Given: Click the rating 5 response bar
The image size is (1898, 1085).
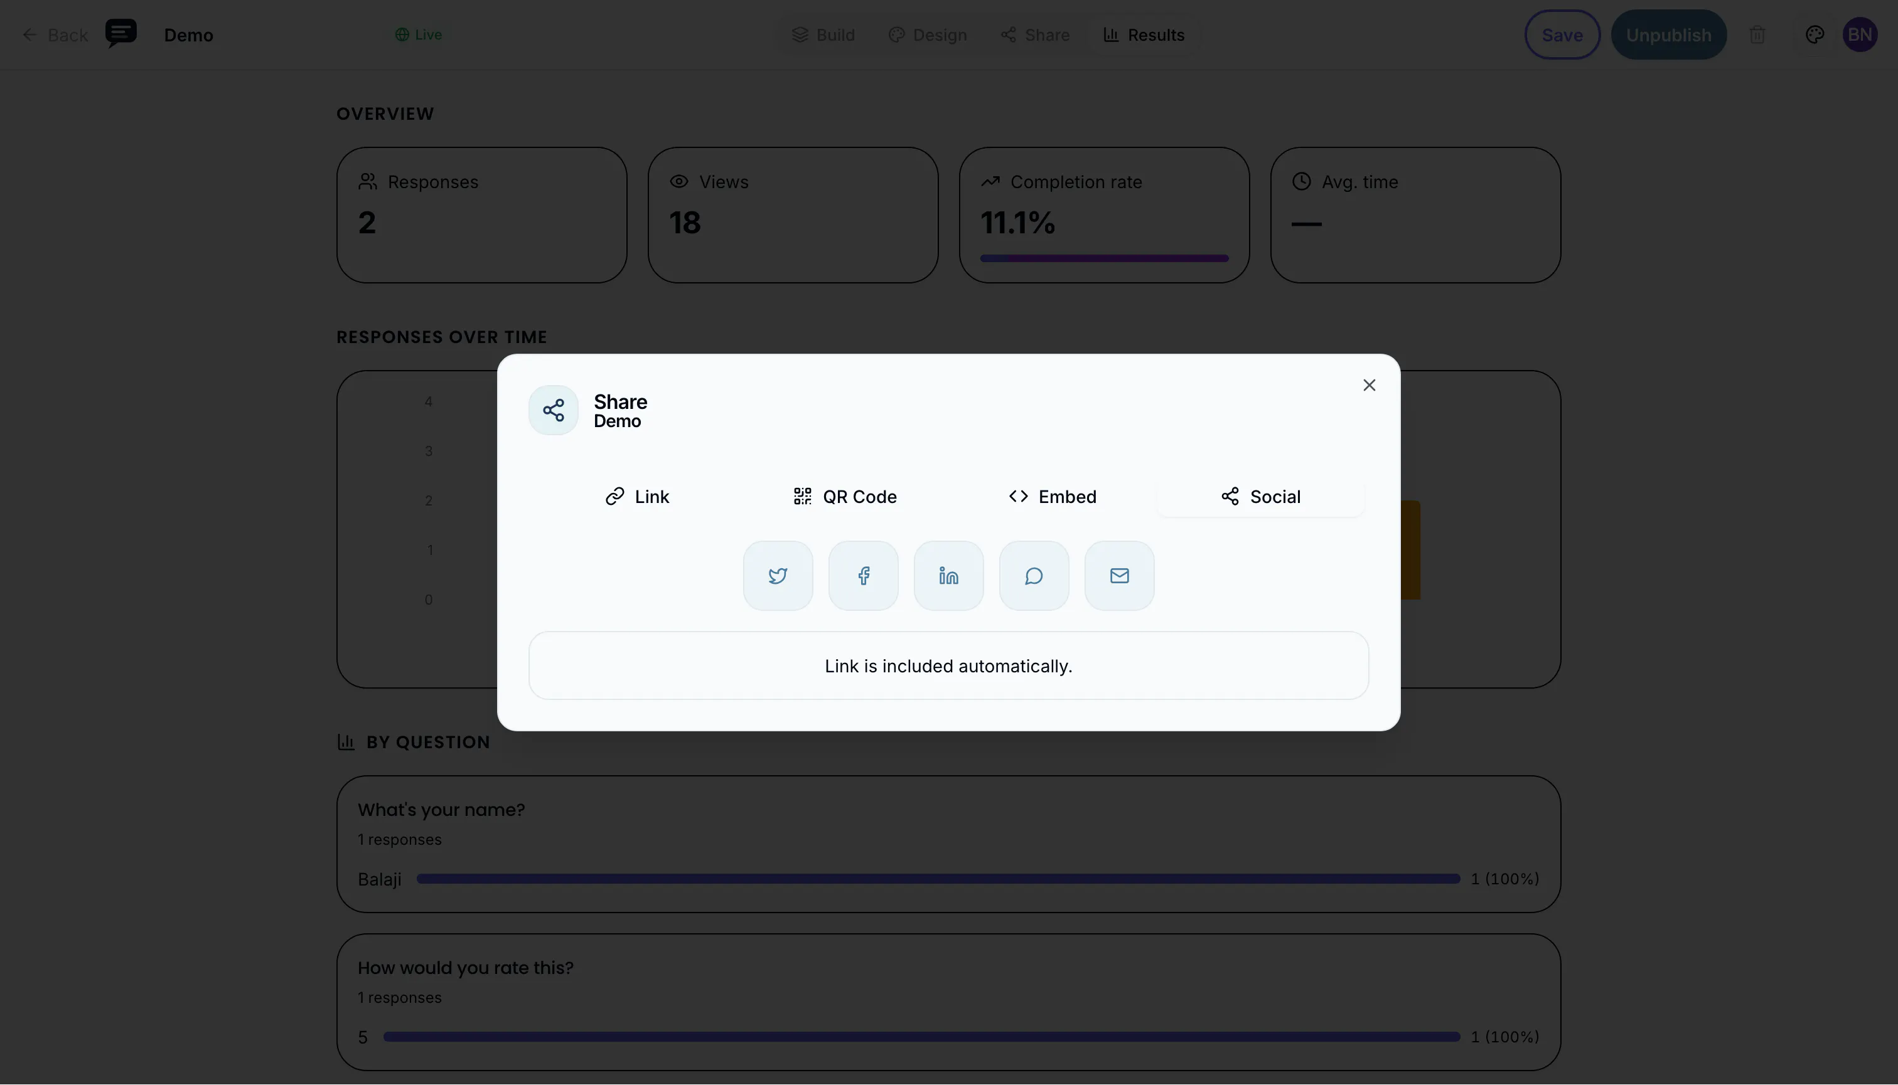Looking at the screenshot, I should [921, 1037].
